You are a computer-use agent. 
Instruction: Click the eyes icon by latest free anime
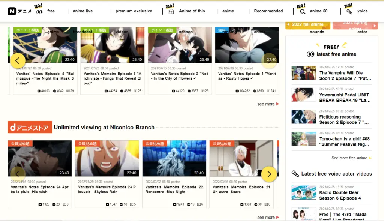(310, 54)
